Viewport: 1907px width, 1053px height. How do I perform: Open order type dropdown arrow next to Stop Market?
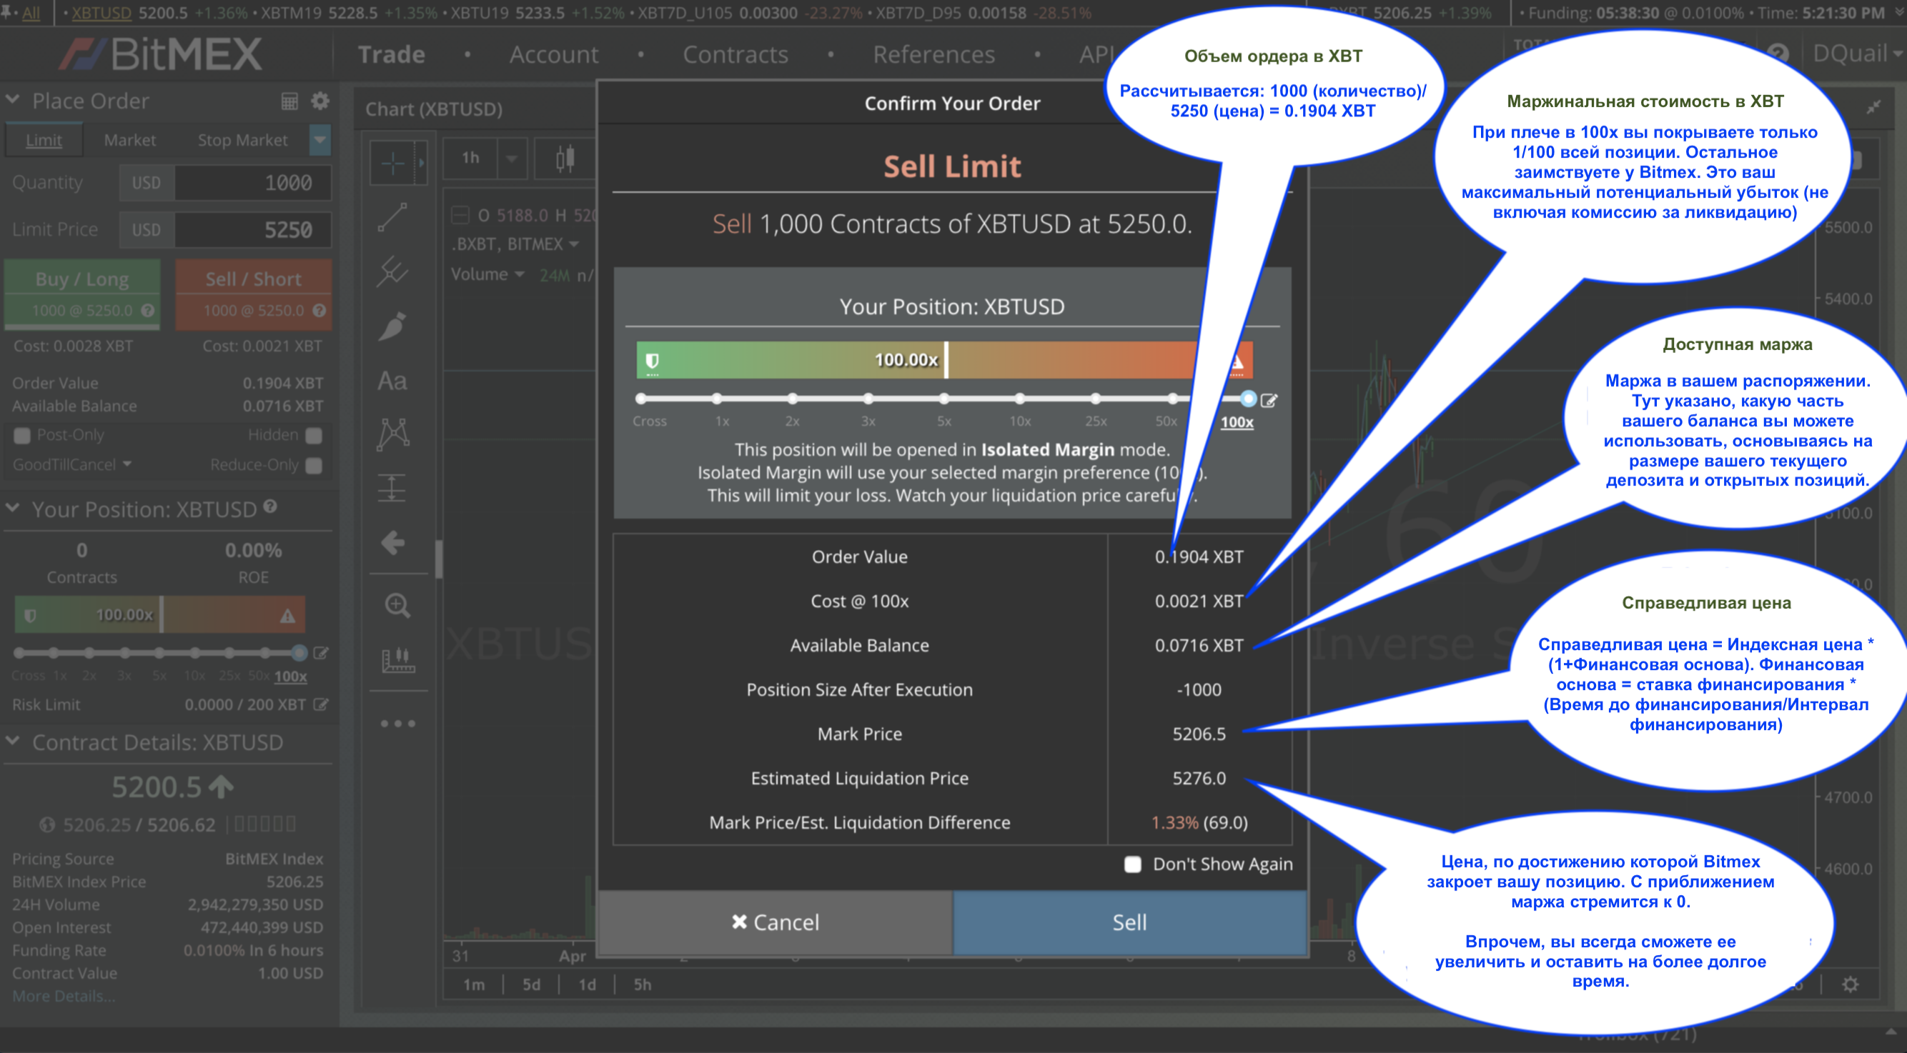[320, 140]
